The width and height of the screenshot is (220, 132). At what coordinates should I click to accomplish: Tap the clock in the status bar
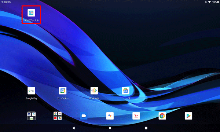(6, 2)
